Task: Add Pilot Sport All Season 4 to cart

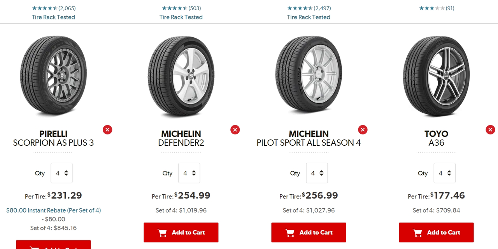Action: [309, 232]
